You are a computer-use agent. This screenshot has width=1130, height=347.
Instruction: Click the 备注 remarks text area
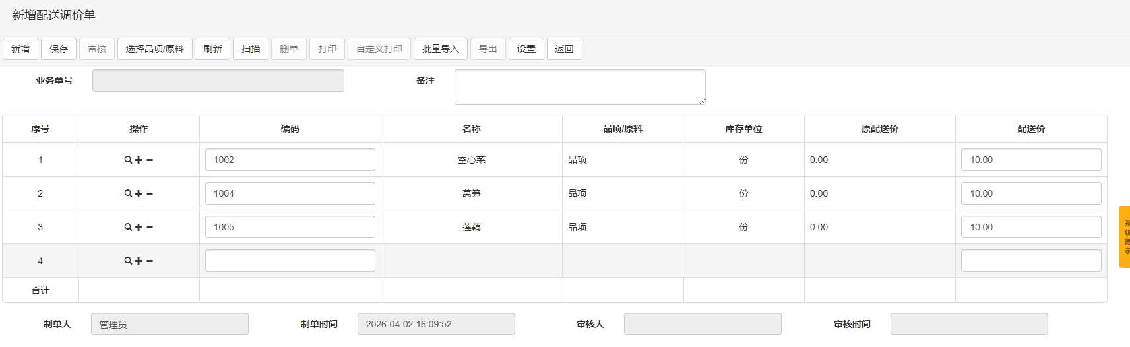point(580,87)
